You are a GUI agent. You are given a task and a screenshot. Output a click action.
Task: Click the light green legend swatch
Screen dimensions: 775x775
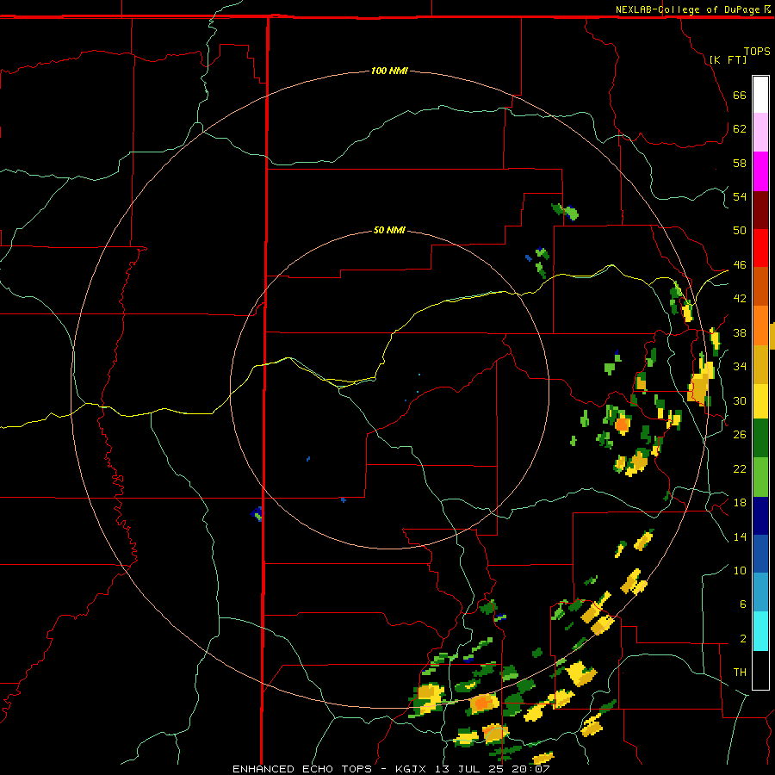760,477
